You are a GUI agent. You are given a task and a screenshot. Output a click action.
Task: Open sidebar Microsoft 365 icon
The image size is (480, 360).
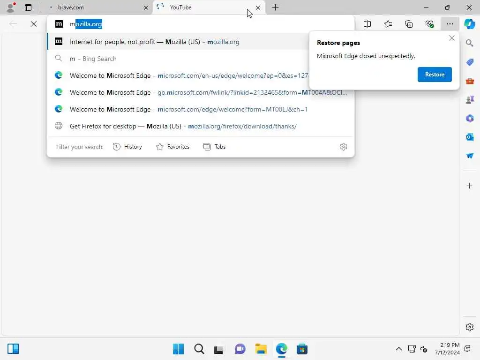tap(470, 119)
